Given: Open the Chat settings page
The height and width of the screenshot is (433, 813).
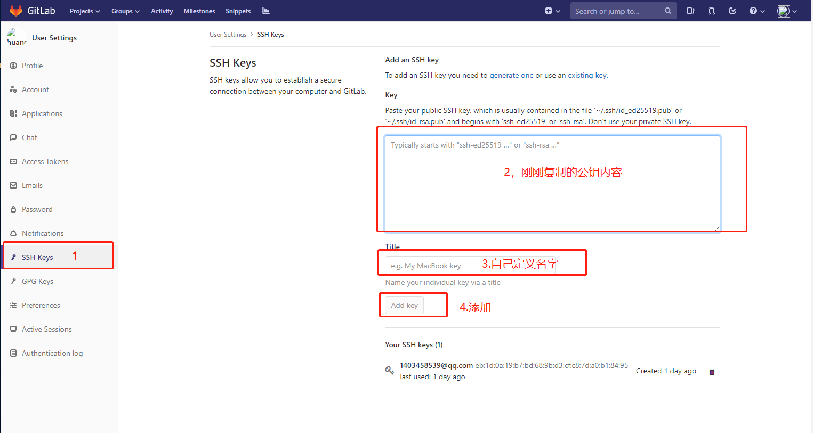Looking at the screenshot, I should click(29, 137).
